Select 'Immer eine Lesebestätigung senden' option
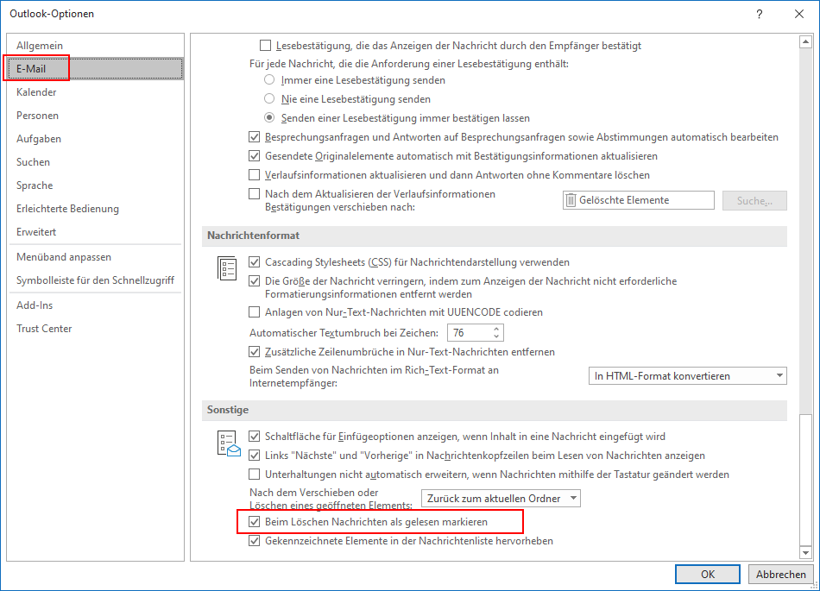This screenshot has height=591, width=820. tap(269, 80)
